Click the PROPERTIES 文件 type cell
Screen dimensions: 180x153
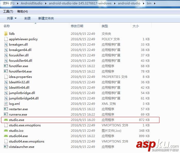click(115, 77)
